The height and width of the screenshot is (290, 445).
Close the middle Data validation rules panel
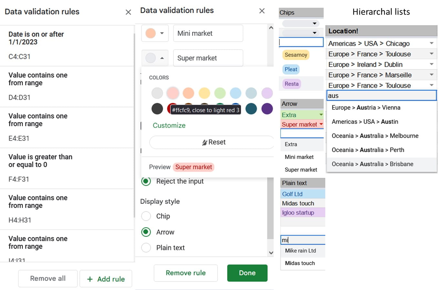[262, 11]
